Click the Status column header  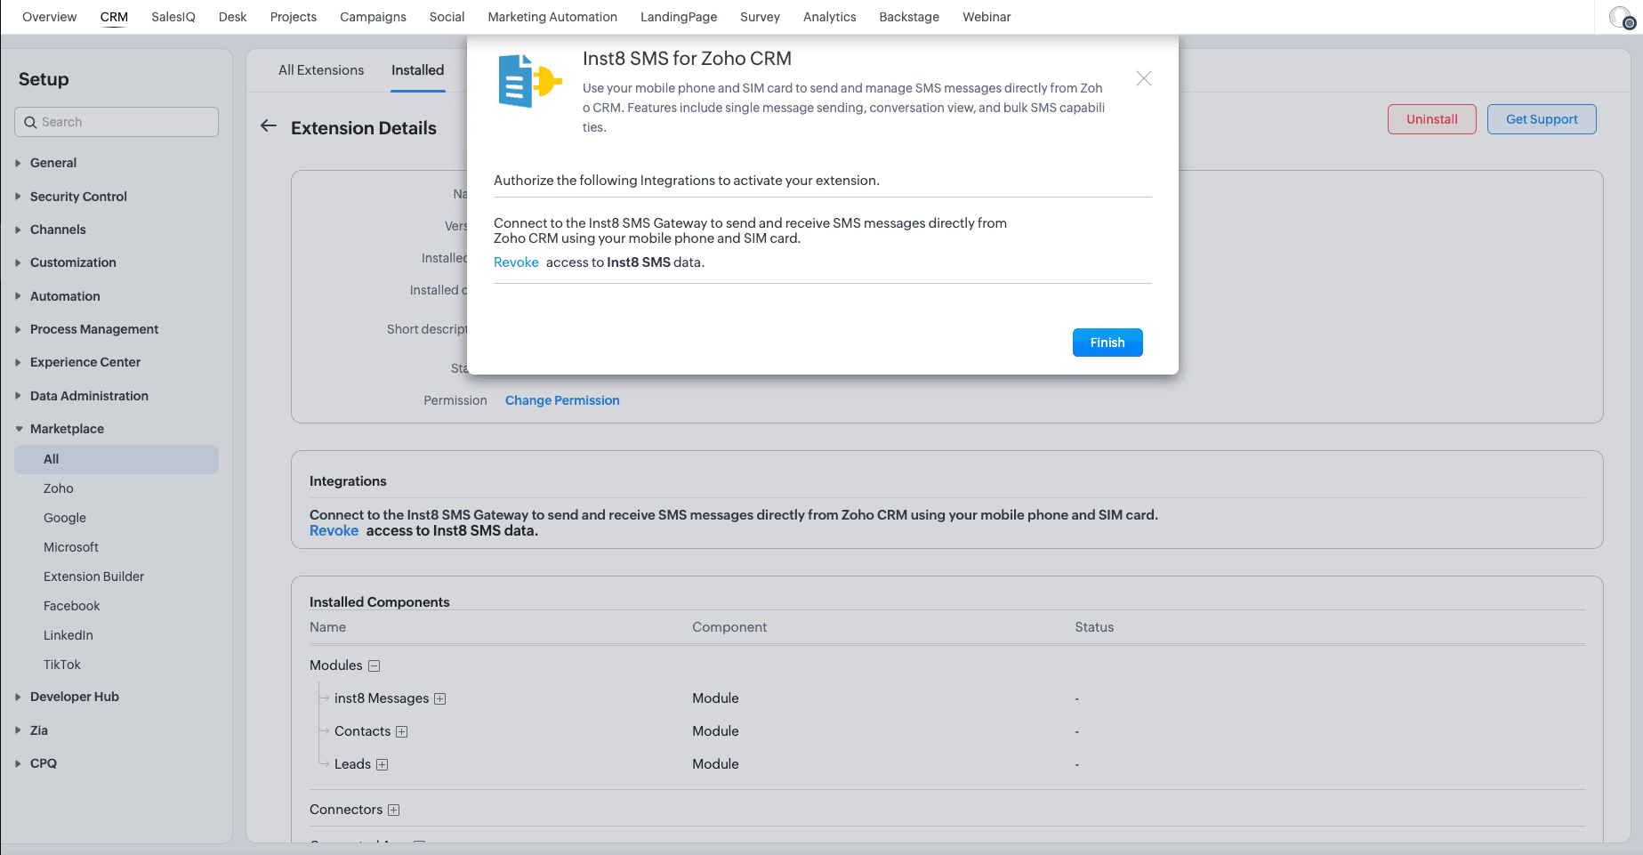coord(1094,627)
